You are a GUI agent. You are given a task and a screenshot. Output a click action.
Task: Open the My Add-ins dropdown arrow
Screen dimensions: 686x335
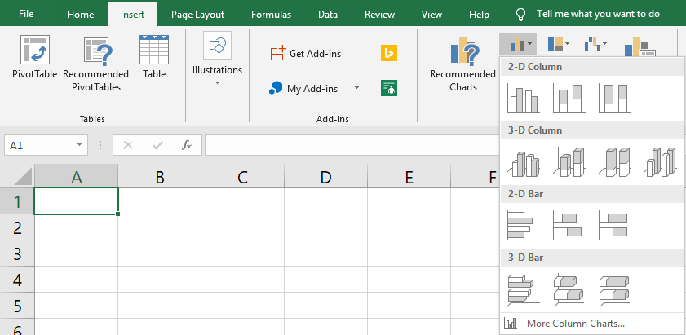356,88
